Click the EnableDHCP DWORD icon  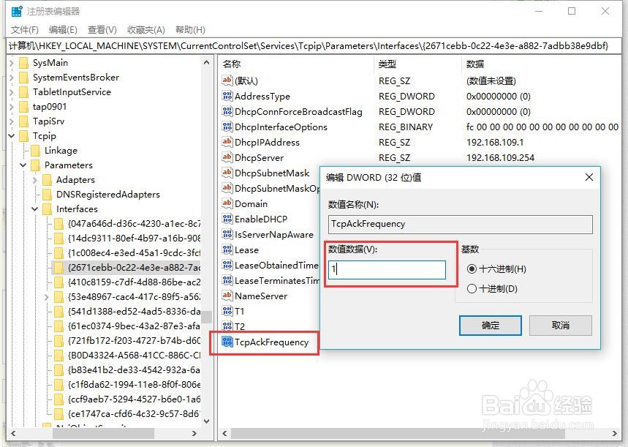227,219
